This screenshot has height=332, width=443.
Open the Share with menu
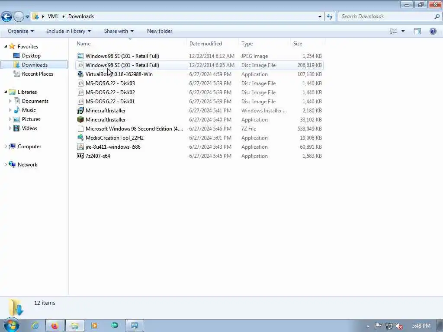click(x=119, y=31)
